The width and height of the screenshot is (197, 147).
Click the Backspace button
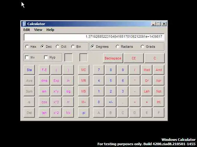(x=113, y=58)
